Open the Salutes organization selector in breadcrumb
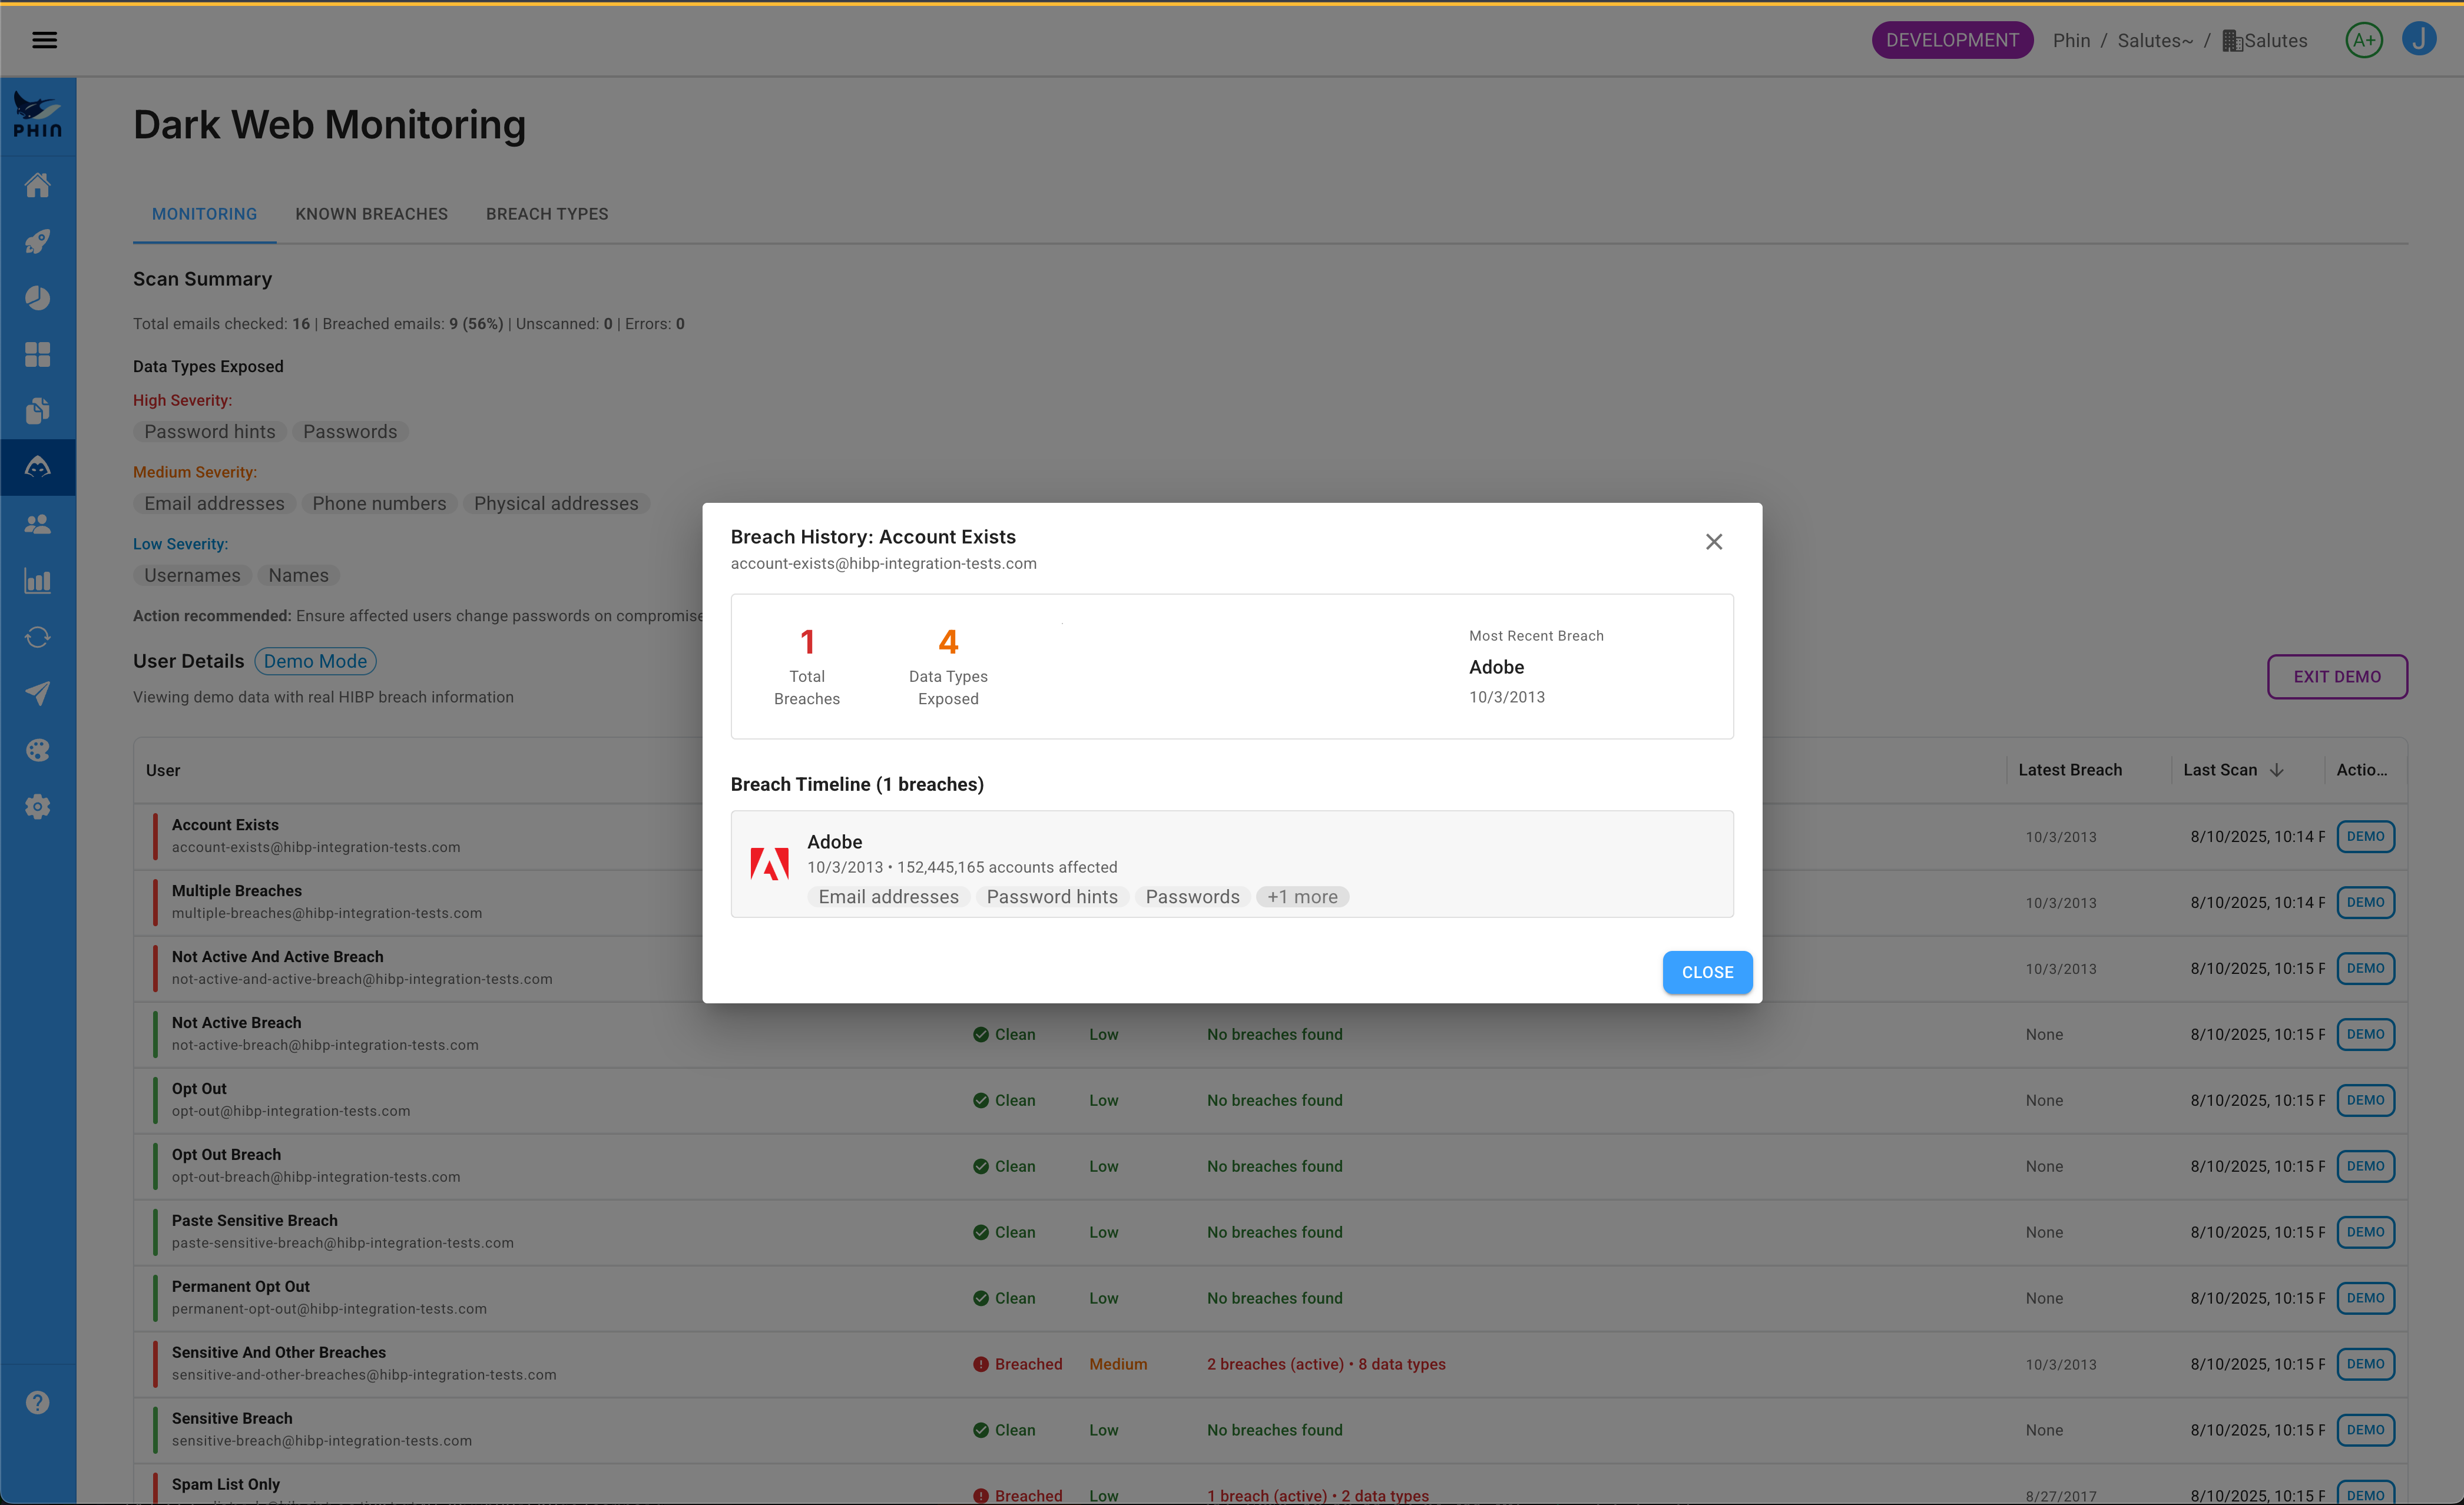This screenshot has height=1505, width=2464. point(2265,41)
